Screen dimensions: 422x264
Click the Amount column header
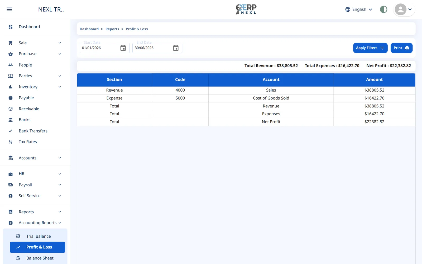pyautogui.click(x=374, y=79)
